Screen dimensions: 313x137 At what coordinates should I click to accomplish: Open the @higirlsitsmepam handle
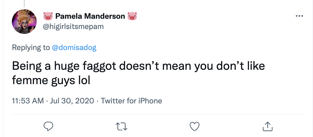click(x=73, y=26)
